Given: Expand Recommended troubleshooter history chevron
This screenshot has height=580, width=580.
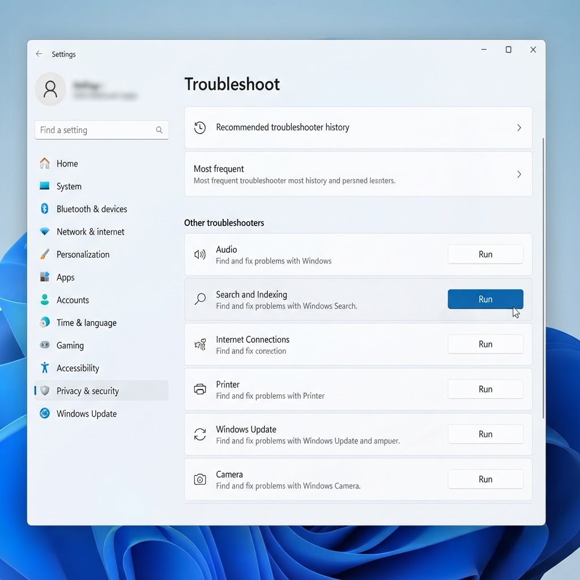Looking at the screenshot, I should click(x=519, y=127).
